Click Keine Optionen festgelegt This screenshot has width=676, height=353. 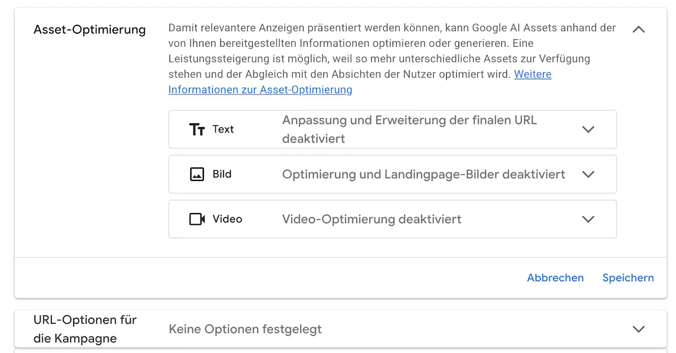pyautogui.click(x=245, y=329)
